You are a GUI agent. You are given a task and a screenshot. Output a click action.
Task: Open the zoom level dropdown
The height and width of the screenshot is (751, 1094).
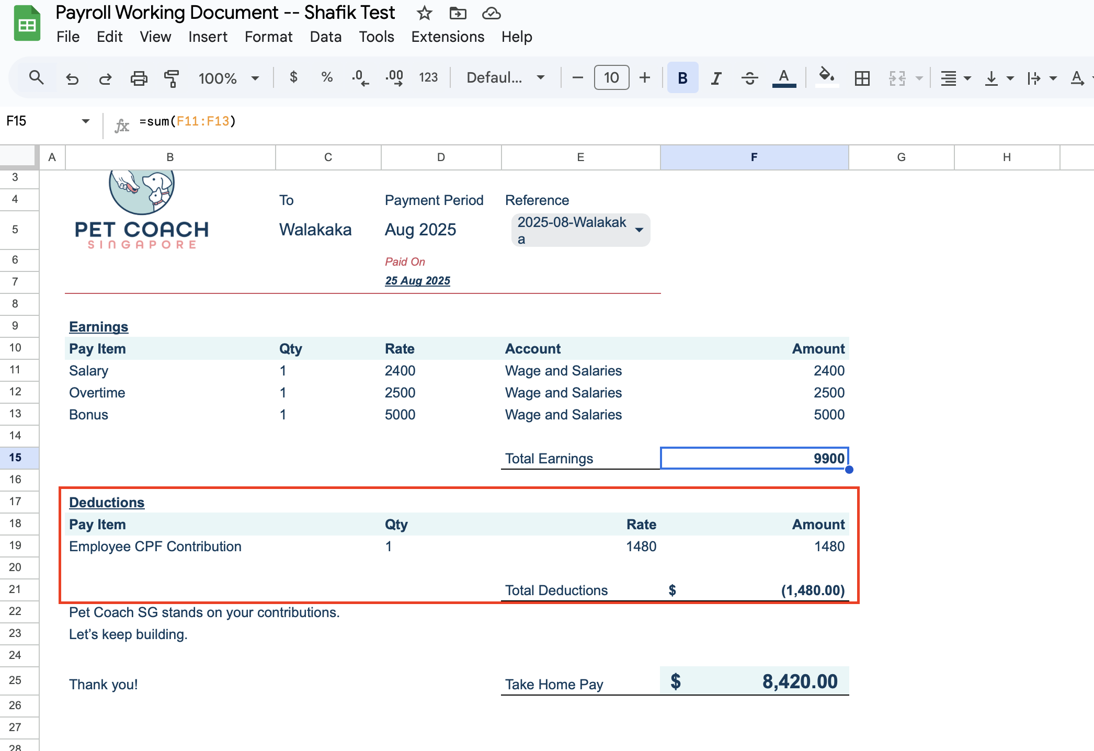pos(229,78)
